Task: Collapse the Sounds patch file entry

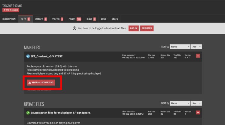Action: pyautogui.click(x=198, y=112)
